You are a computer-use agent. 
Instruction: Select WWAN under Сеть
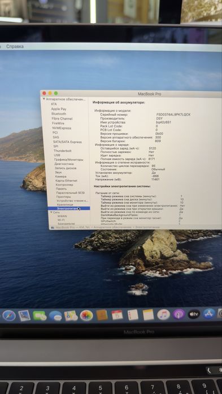(x=62, y=216)
